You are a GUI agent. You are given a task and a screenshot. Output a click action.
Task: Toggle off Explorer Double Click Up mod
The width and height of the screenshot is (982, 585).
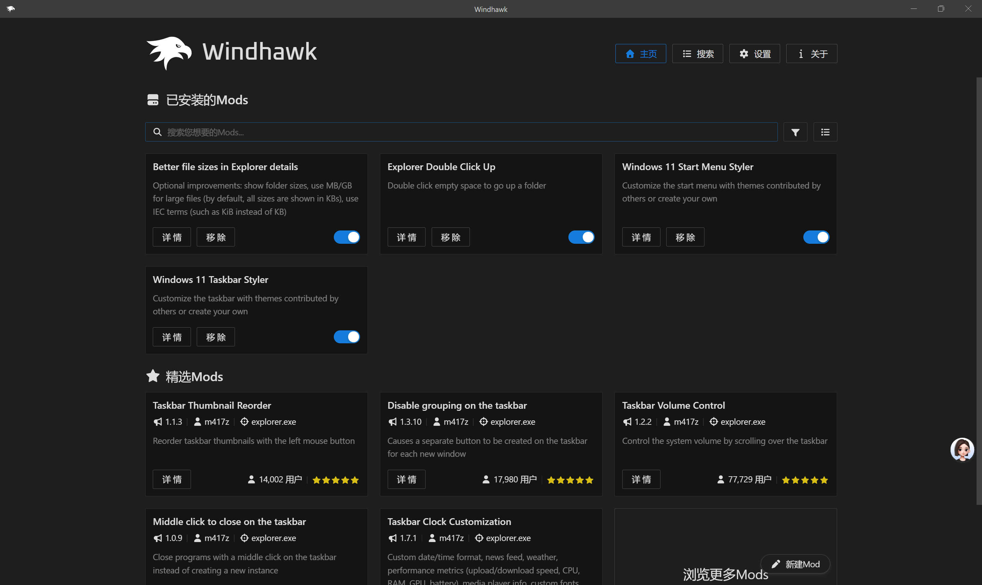pyautogui.click(x=581, y=237)
